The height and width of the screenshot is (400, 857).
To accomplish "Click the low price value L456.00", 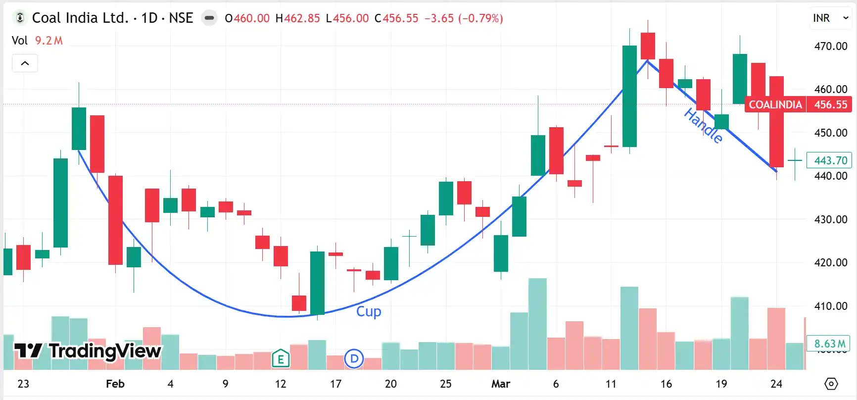I will (x=347, y=18).
